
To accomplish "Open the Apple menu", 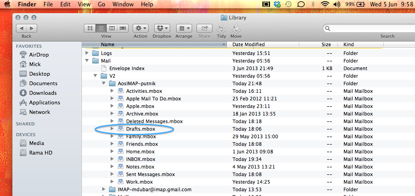I will click(x=8, y=4).
